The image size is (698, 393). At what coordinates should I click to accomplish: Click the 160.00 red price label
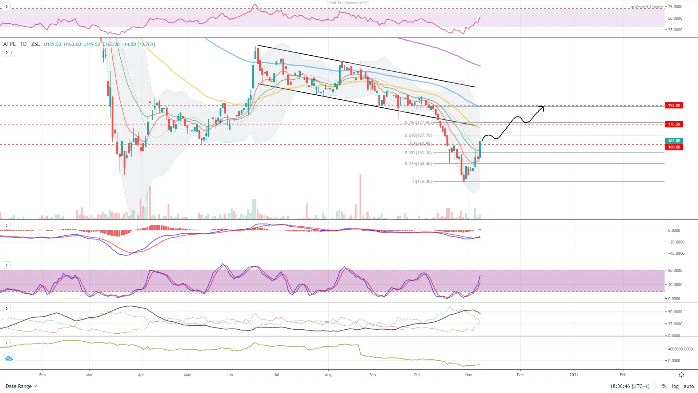click(674, 147)
